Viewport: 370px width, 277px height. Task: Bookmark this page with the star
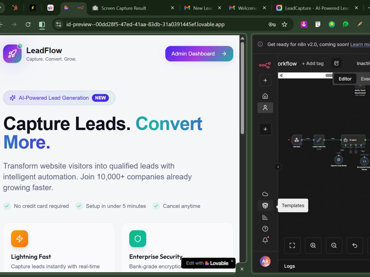(285, 24)
